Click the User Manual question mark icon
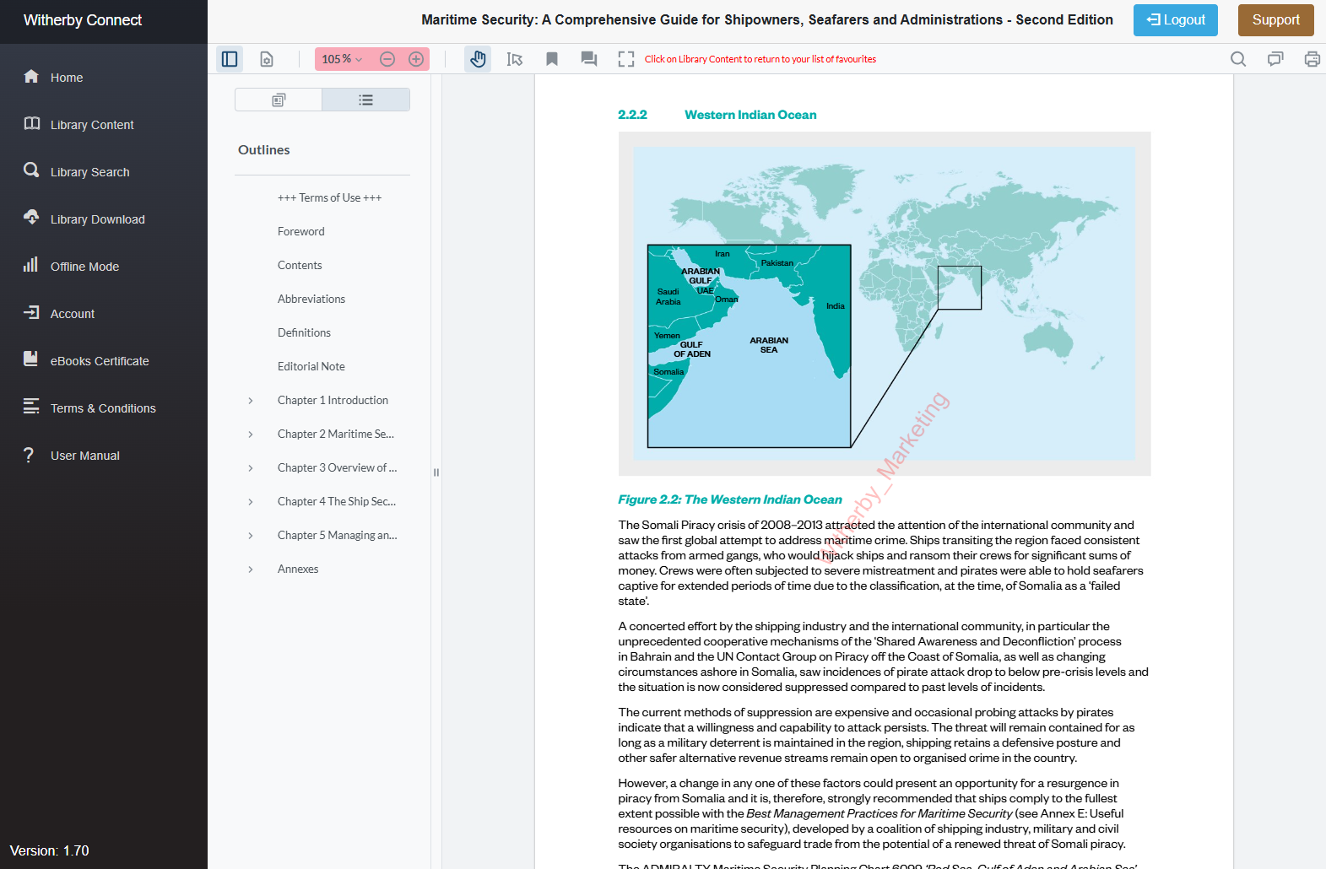Screen dimensions: 1326x869 click(x=29, y=455)
